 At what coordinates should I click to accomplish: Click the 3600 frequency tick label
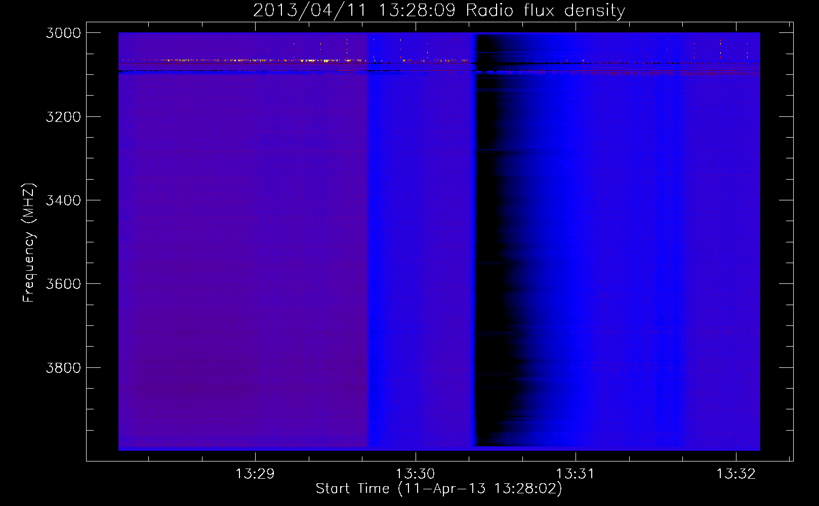coord(63,284)
